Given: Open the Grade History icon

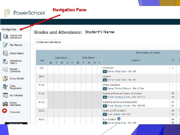Looking at the screenshot, I should pyautogui.click(x=5, y=53).
